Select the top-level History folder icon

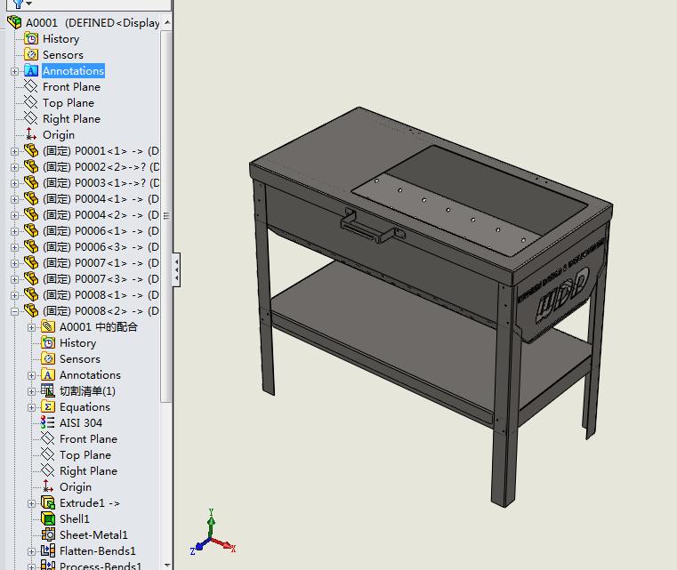[x=31, y=38]
